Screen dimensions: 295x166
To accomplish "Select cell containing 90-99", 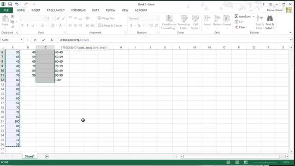I will click(x=62, y=75).
